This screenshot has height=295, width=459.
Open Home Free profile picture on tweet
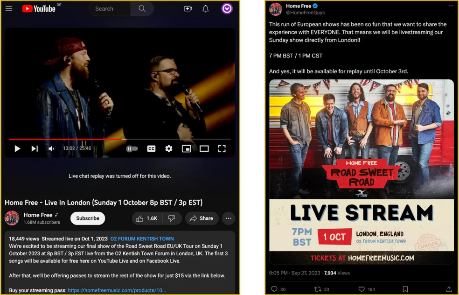[x=276, y=9]
